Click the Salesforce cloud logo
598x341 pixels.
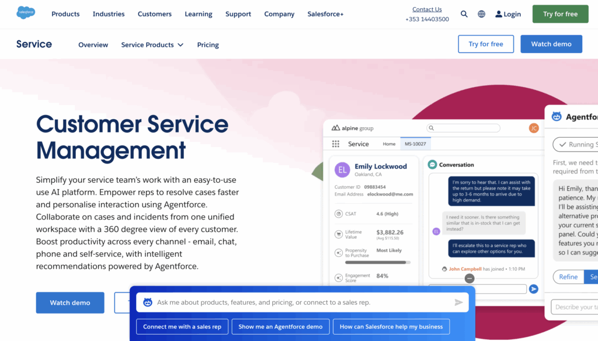click(x=26, y=13)
